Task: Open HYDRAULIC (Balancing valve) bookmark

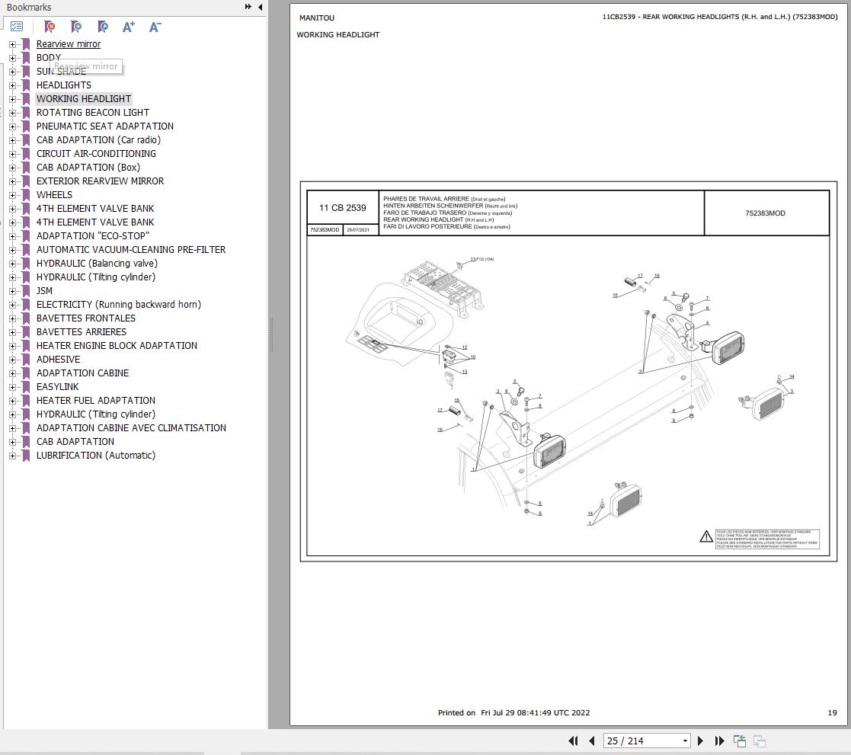Action: point(98,264)
